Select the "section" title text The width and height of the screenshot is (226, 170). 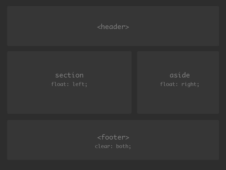pos(69,75)
